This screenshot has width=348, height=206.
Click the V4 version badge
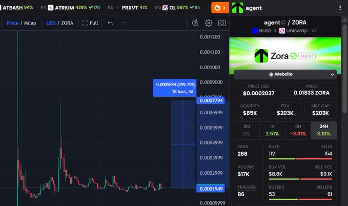pos(314,31)
